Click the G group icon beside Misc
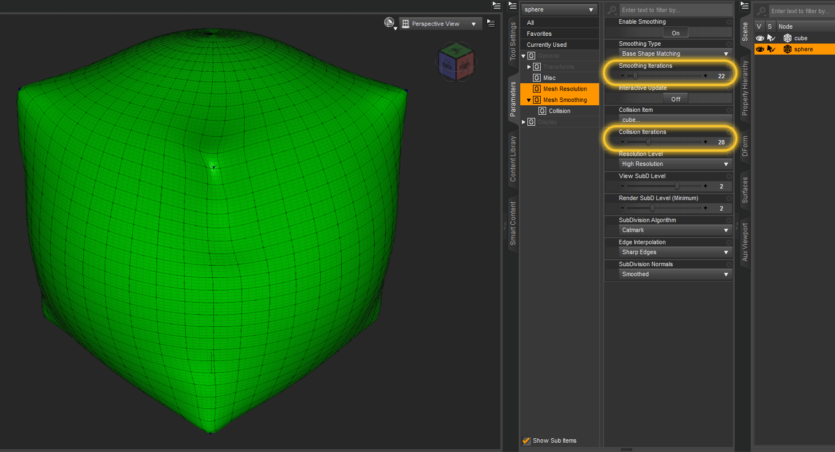The image size is (835, 452). 537,78
